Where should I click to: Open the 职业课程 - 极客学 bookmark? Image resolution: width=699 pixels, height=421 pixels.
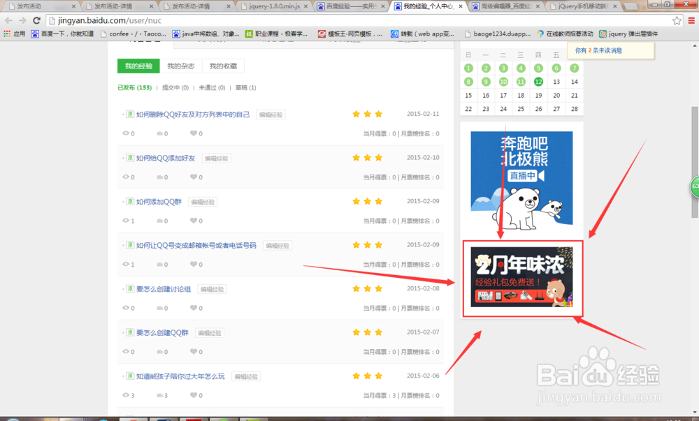coord(276,34)
